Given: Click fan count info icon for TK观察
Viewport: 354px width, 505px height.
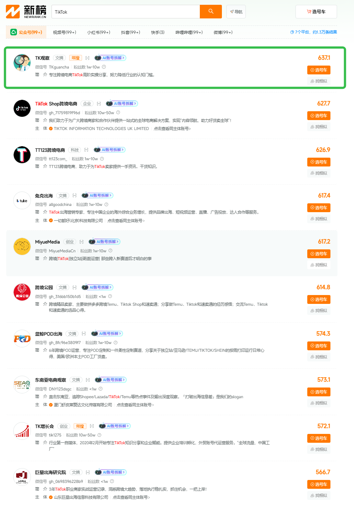Looking at the screenshot, I should 104,67.
